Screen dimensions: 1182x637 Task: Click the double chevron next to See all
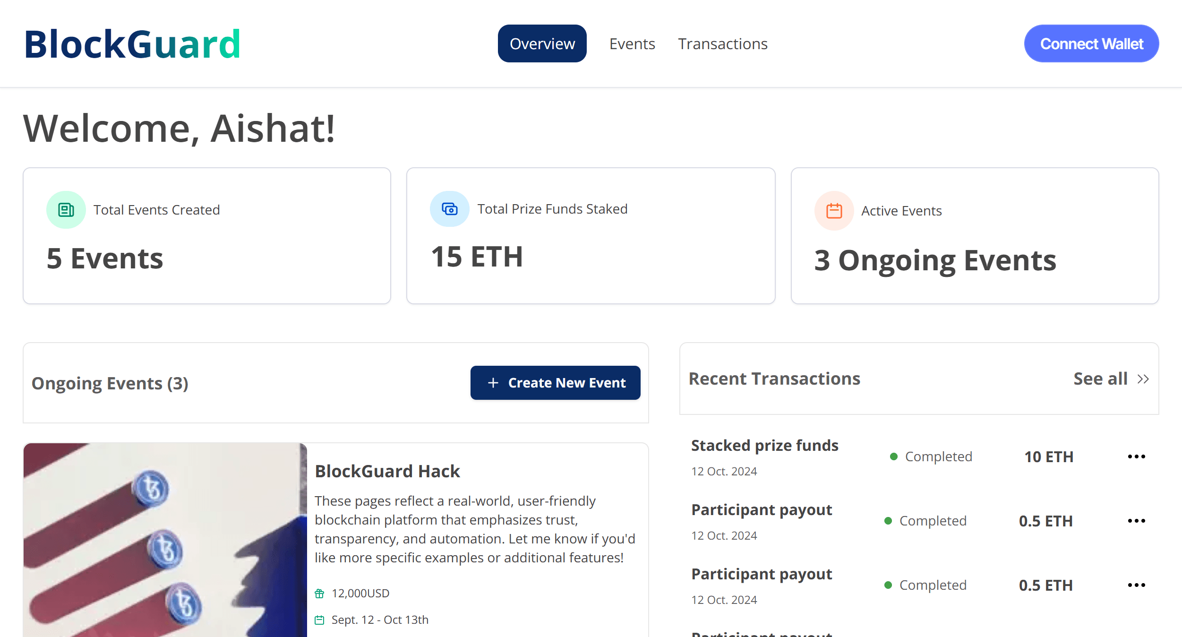1143,379
